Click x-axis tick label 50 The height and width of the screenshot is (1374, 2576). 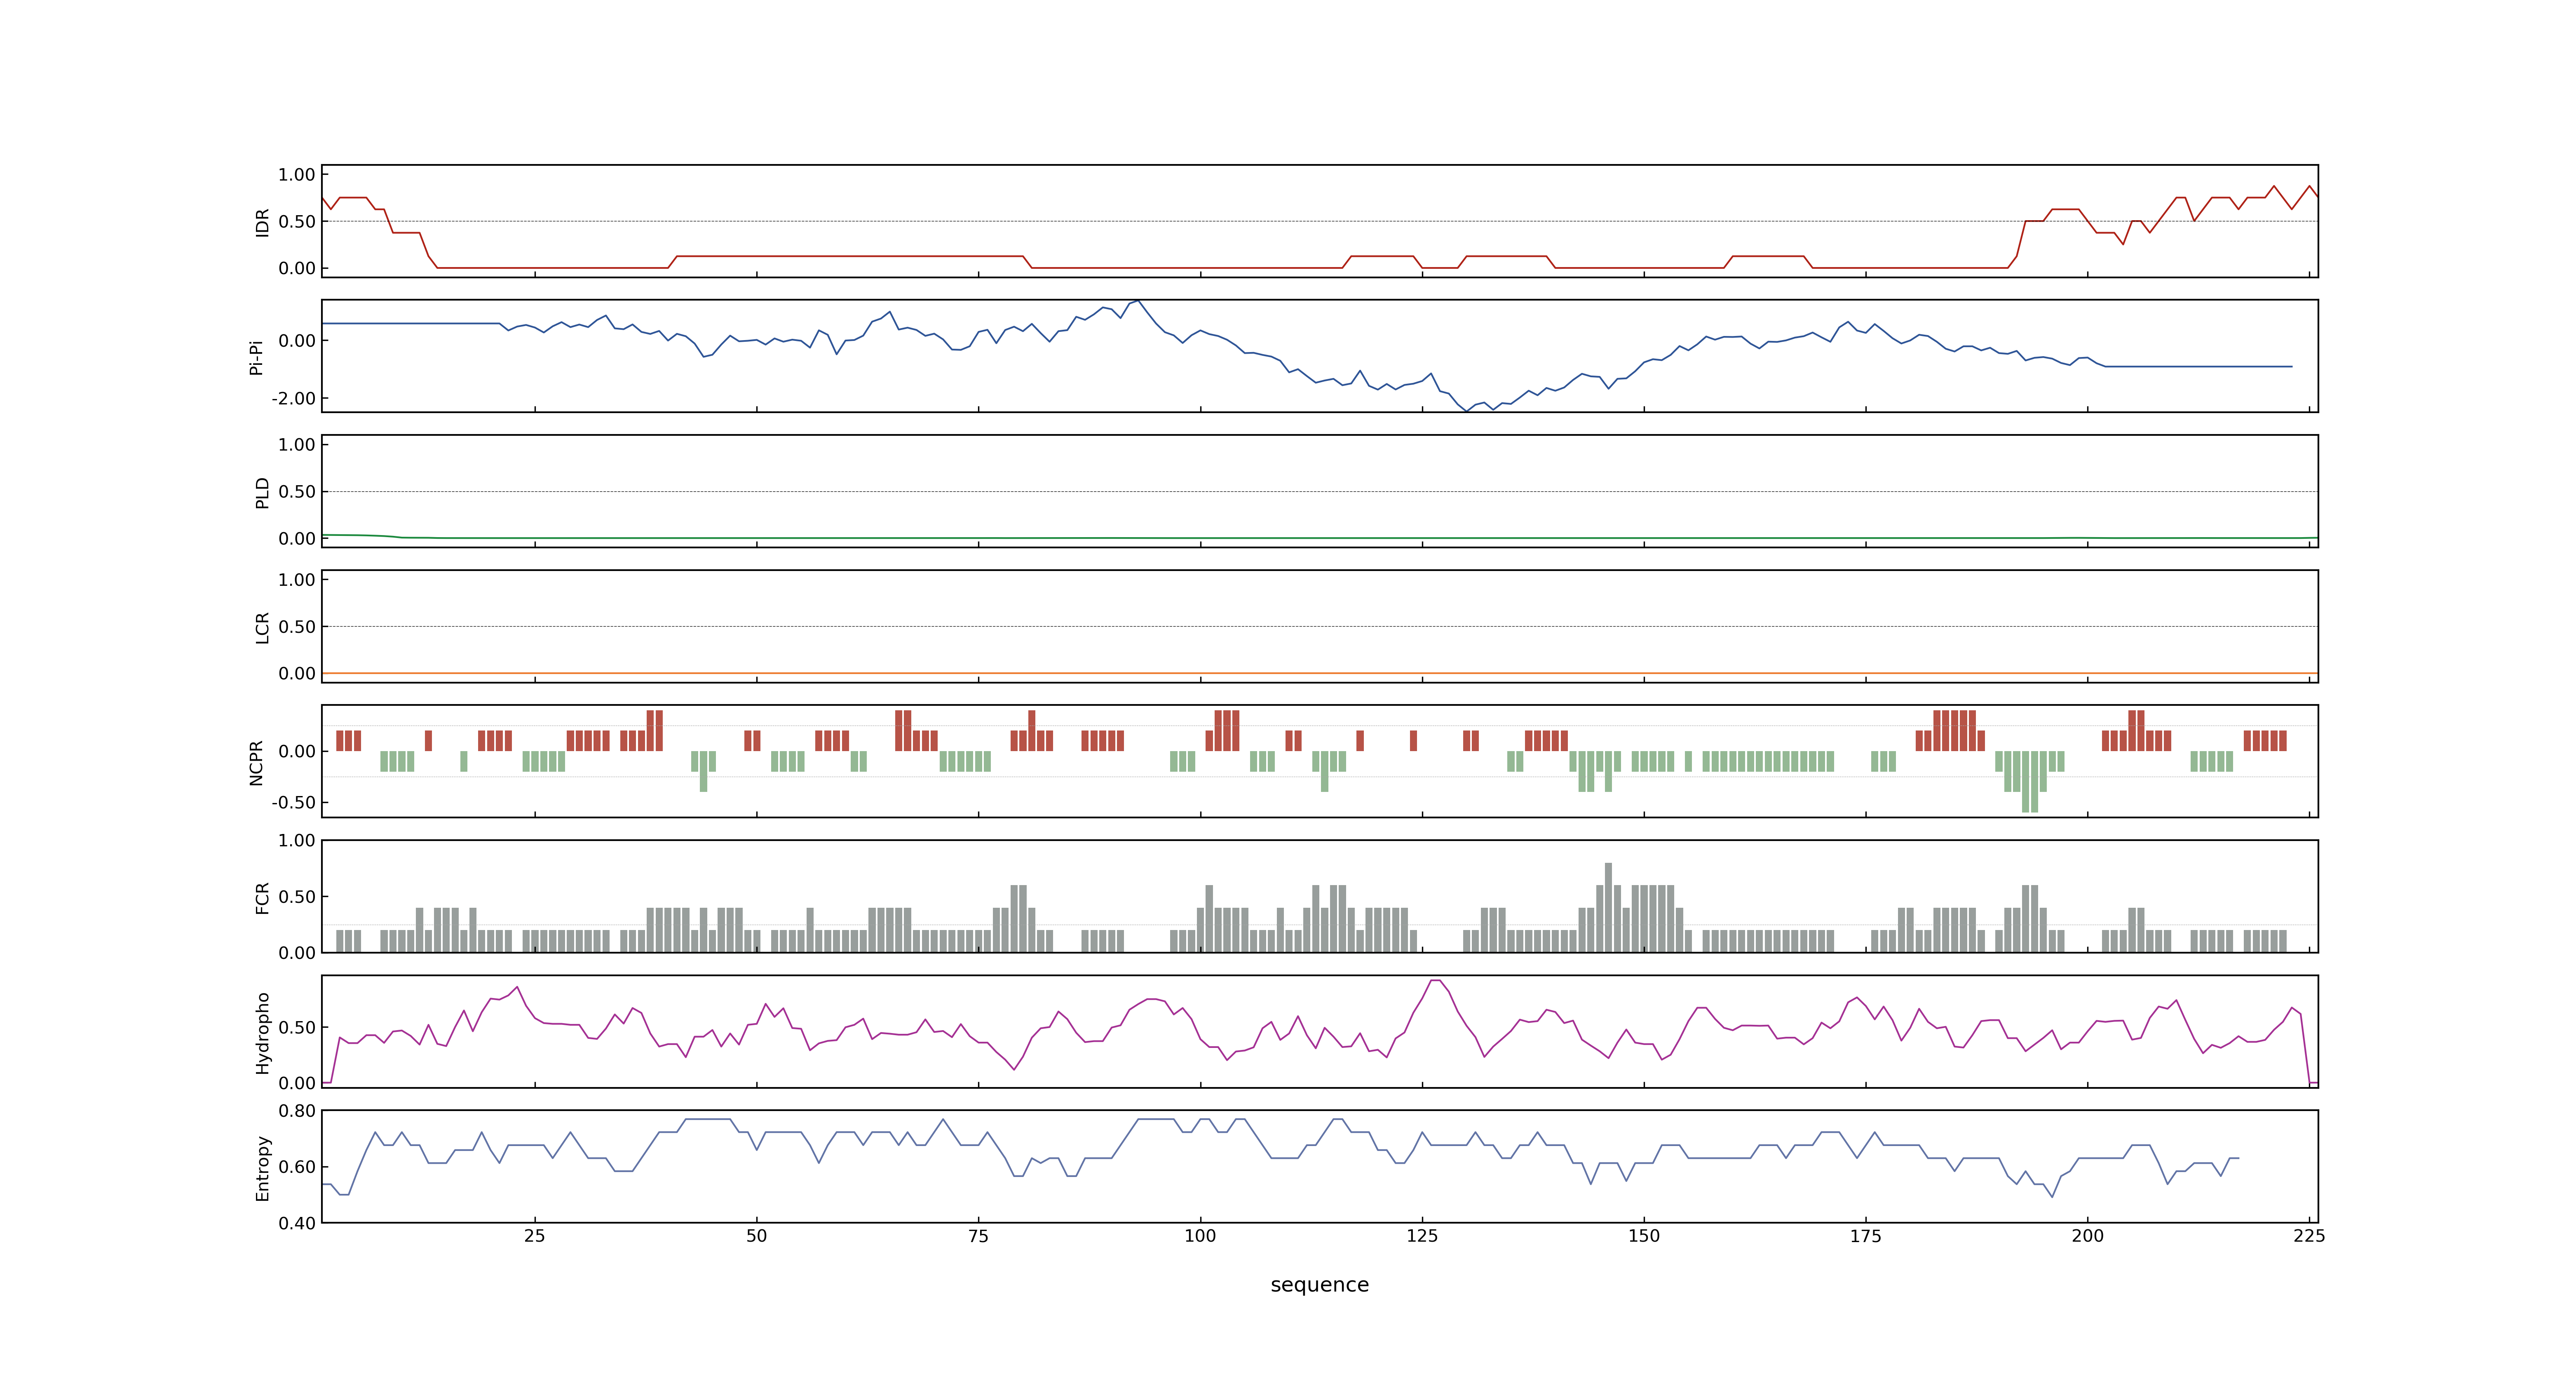(757, 1236)
